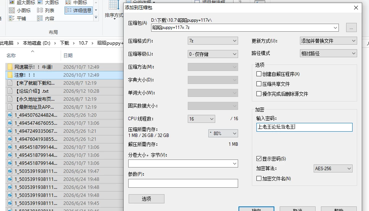Screen dimensions: 369x211
Task: Select text file 【最新地址及APP...
Action: pyautogui.click(x=64, y=107)
